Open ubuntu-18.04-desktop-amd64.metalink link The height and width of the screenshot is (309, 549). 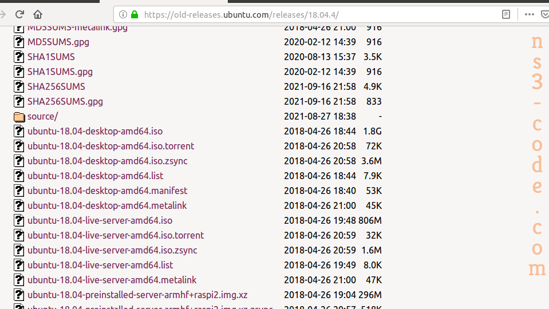[x=107, y=205]
